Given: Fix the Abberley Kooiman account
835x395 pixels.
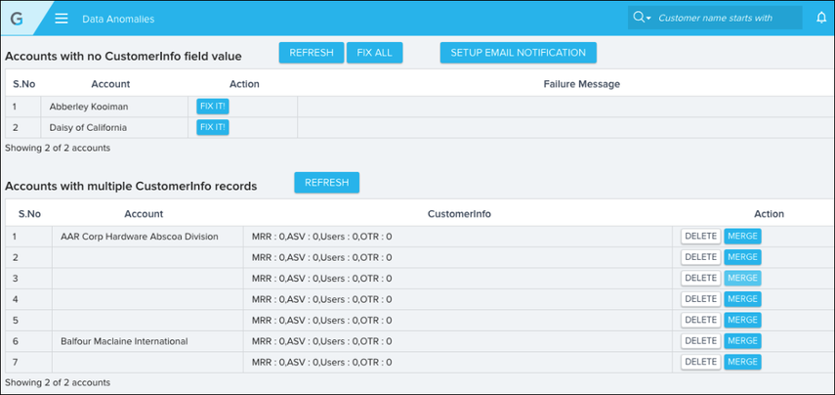Looking at the screenshot, I should 213,107.
